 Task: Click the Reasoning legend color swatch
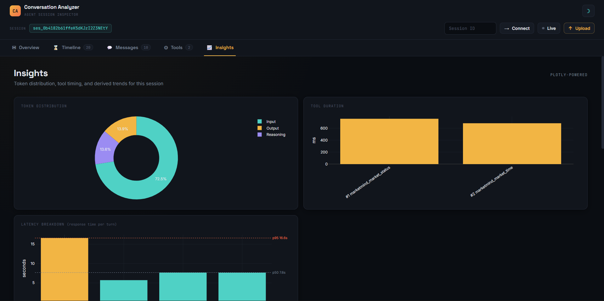260,134
